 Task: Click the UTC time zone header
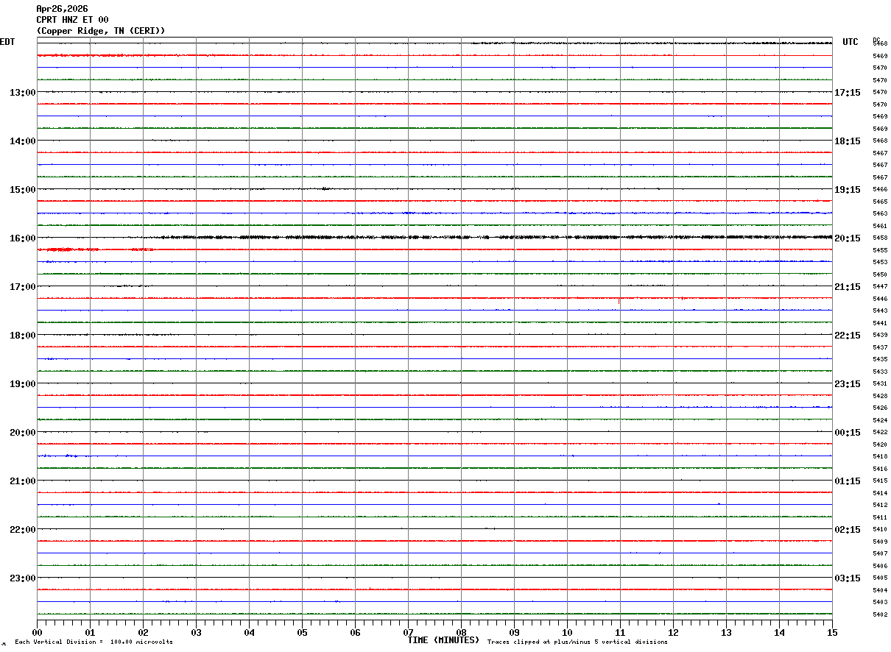[850, 42]
